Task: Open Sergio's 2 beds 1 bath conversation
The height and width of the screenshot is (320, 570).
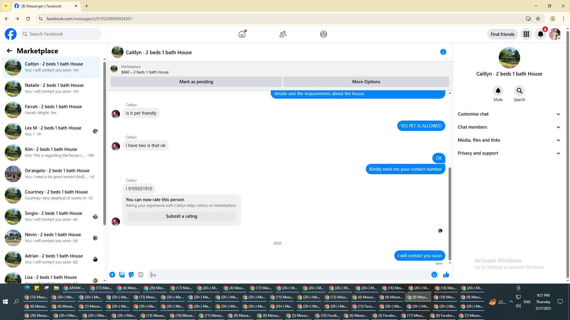Action: (51, 217)
